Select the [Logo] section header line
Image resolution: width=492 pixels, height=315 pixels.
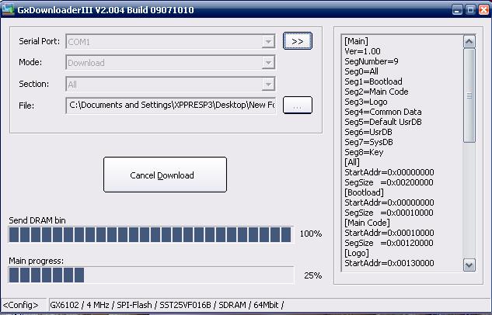coord(357,253)
